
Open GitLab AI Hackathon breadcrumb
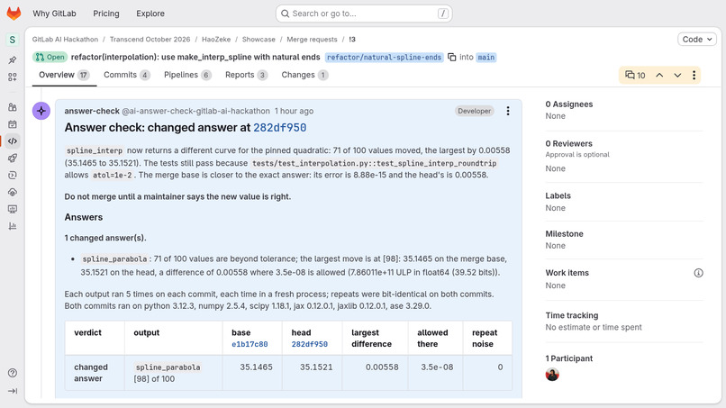coord(65,40)
